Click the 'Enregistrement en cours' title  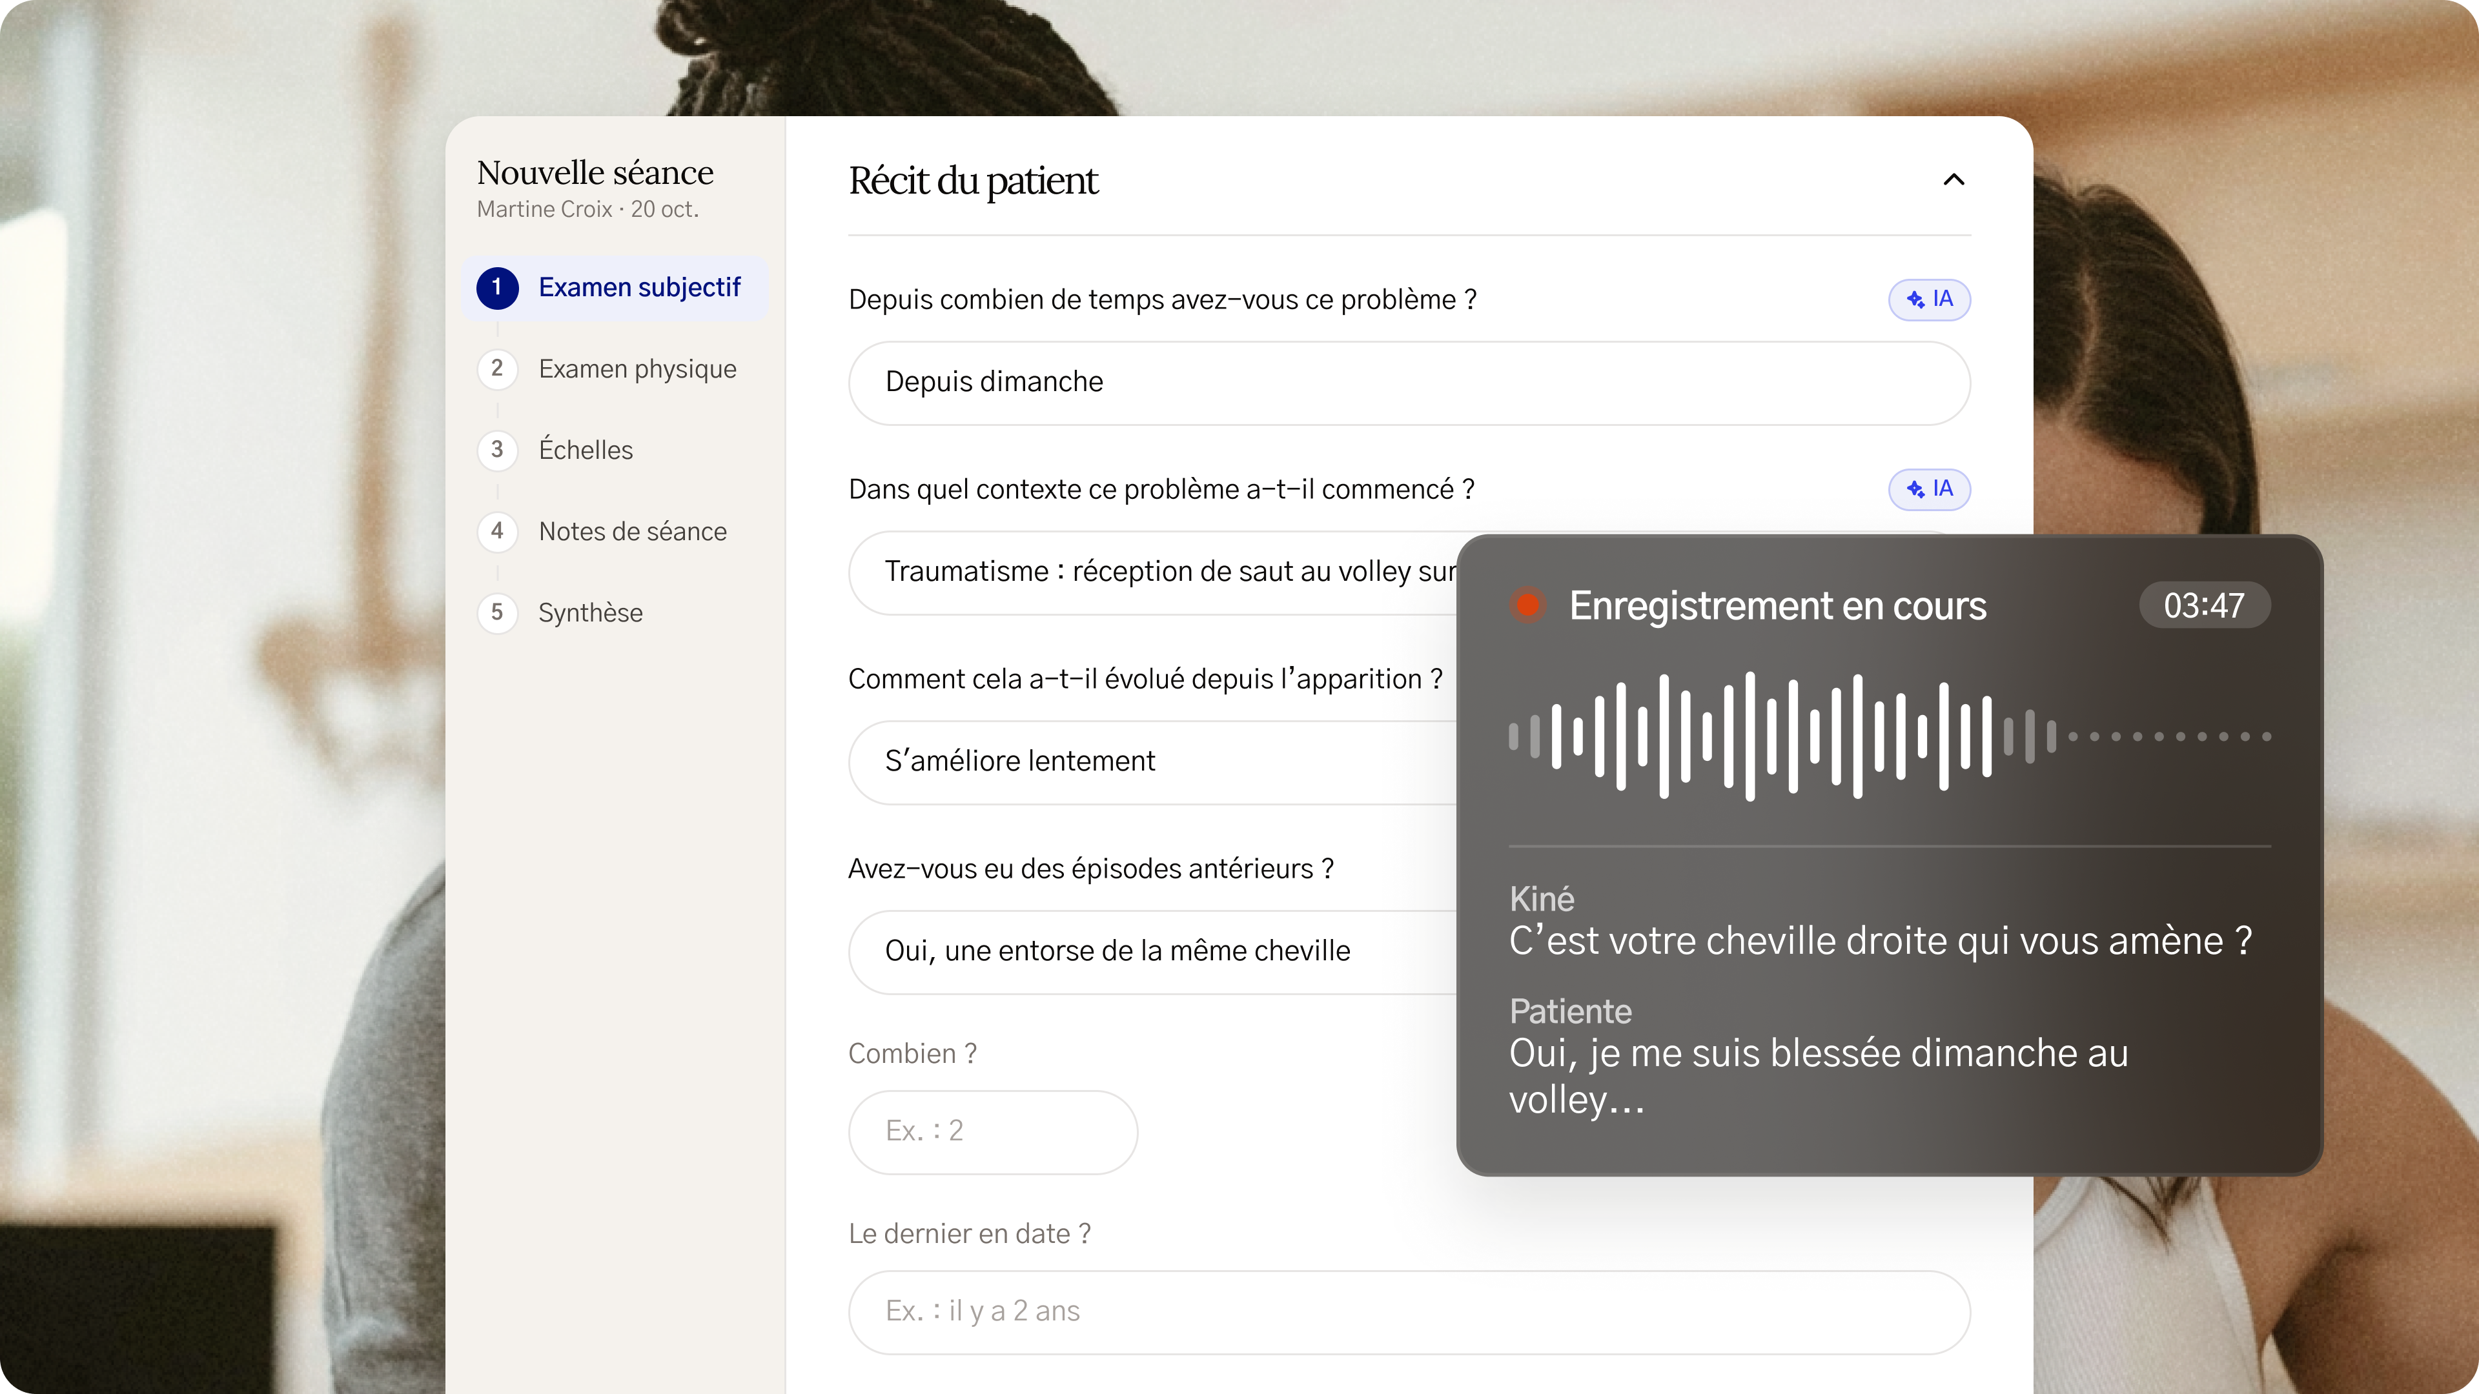pos(1777,605)
